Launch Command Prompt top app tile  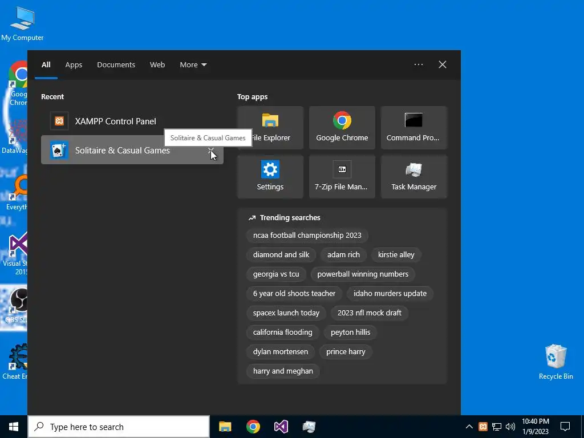click(413, 128)
